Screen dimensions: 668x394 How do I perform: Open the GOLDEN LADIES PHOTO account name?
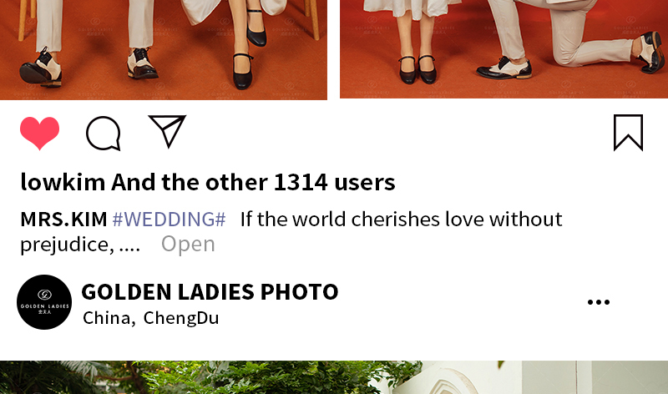pyautogui.click(x=210, y=292)
